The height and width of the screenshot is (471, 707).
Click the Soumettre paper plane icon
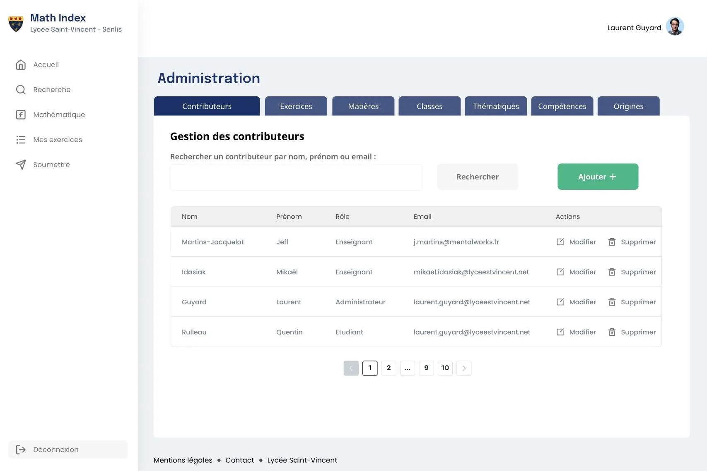pos(21,165)
